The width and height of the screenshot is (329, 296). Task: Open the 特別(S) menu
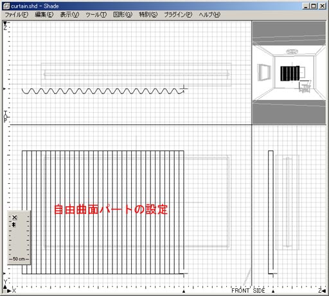[x=148, y=15]
